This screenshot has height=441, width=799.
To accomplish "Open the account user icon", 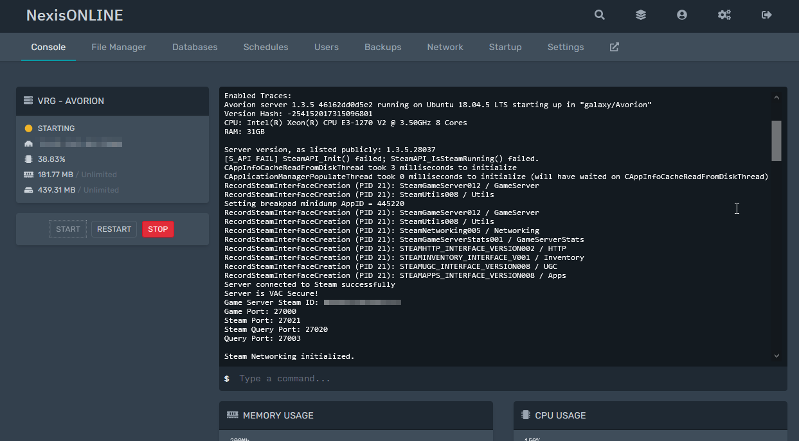I will coord(682,15).
